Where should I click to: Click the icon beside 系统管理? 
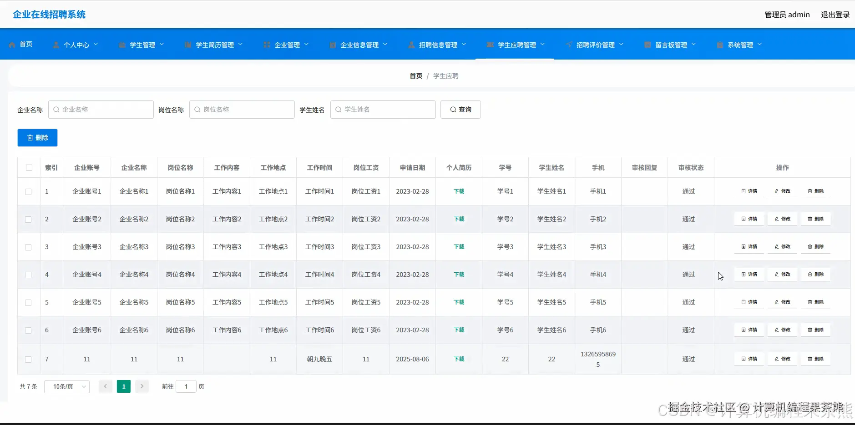coord(720,45)
